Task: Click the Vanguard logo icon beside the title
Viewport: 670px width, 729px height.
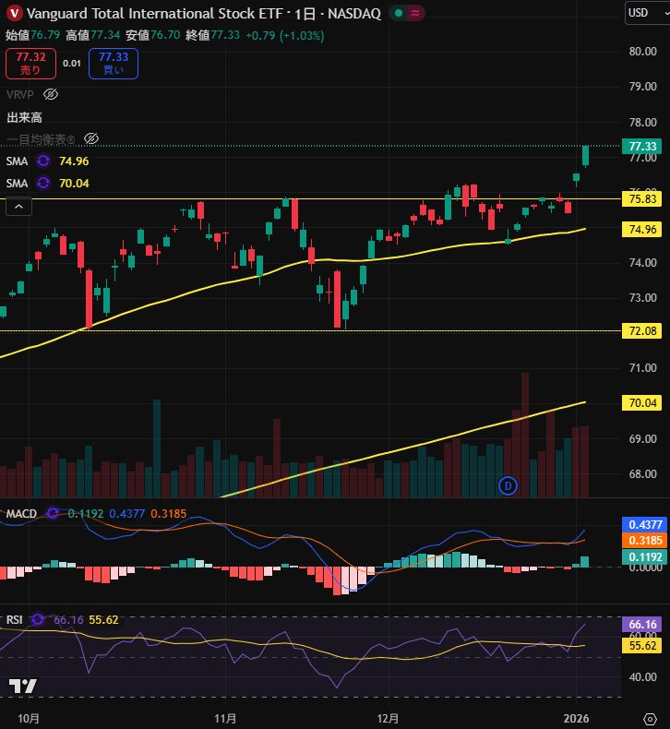Action: [x=14, y=13]
